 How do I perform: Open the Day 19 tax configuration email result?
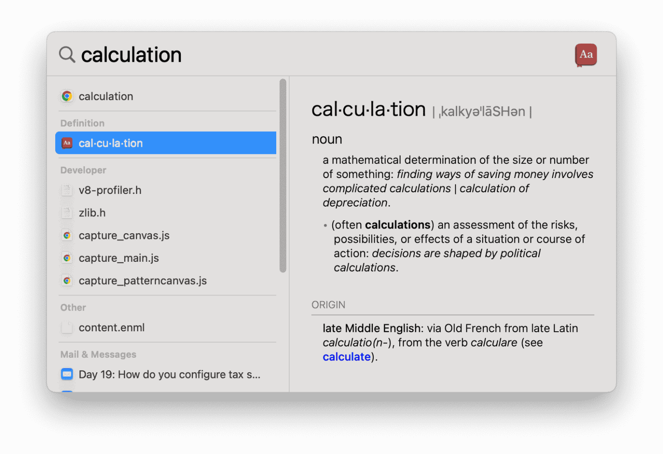click(x=168, y=374)
